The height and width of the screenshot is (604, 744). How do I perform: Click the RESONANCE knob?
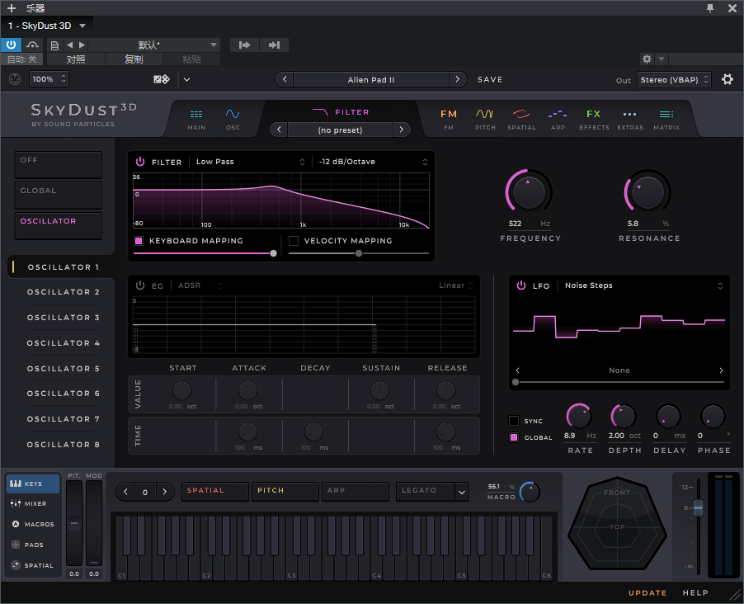tap(647, 191)
